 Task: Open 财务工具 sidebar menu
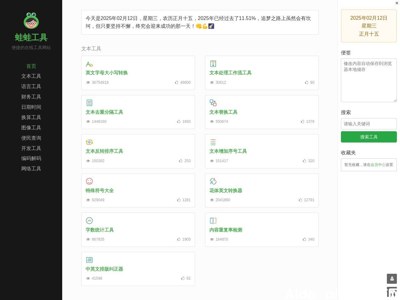(x=31, y=97)
